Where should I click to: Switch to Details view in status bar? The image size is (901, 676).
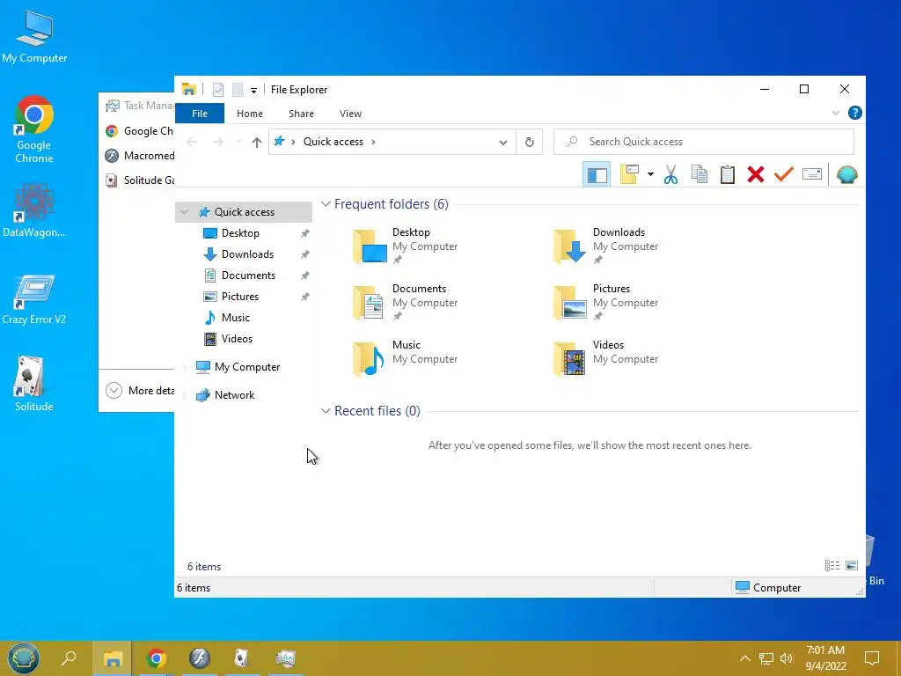832,566
